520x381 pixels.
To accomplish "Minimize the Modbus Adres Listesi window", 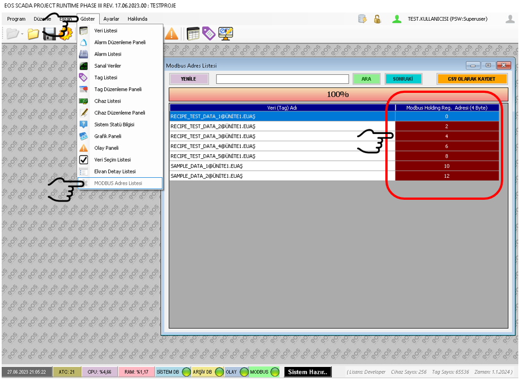I will point(473,65).
